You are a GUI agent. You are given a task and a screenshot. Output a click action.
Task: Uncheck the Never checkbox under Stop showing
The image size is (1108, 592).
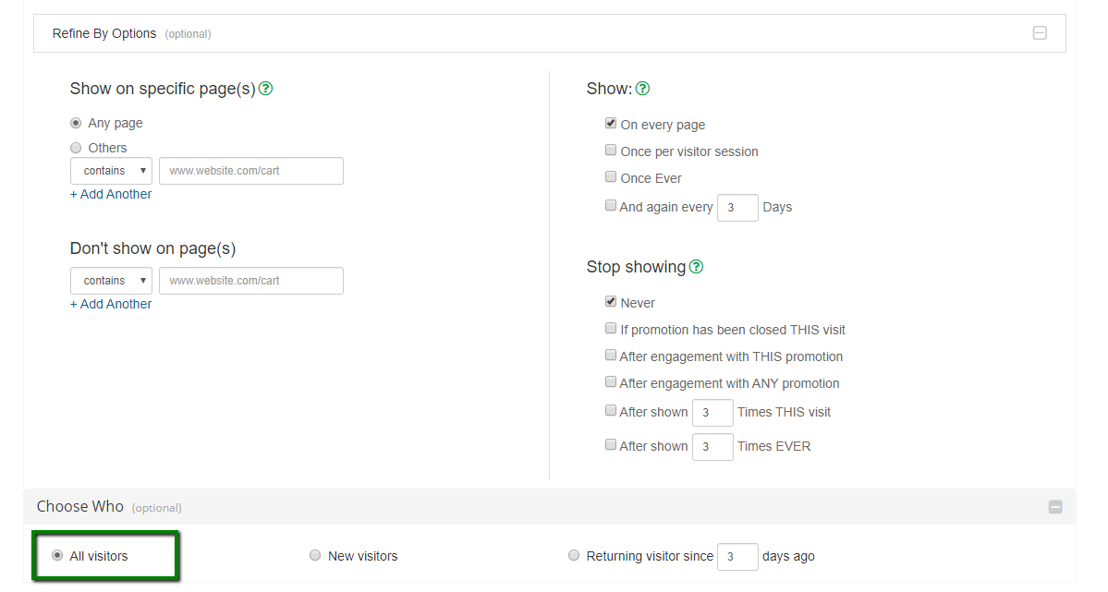coord(611,302)
